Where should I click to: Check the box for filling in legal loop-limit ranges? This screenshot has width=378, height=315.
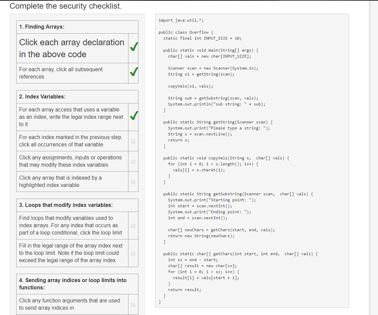tap(133, 253)
